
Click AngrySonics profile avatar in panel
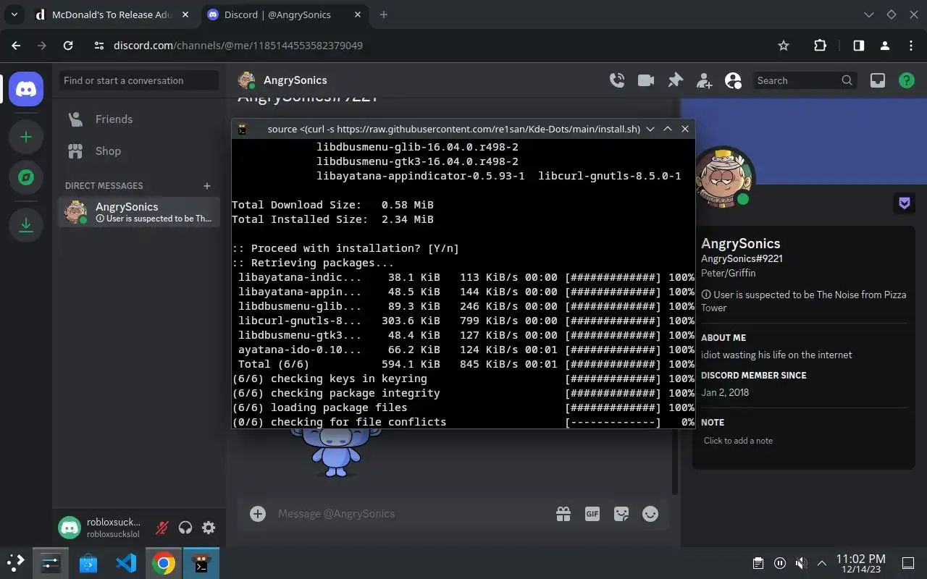coord(724,177)
